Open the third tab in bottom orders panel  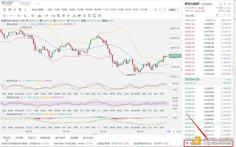(32, 138)
